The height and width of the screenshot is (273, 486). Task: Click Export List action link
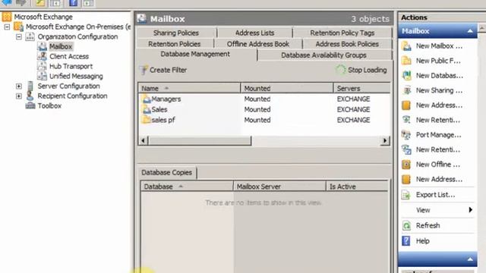(x=435, y=195)
